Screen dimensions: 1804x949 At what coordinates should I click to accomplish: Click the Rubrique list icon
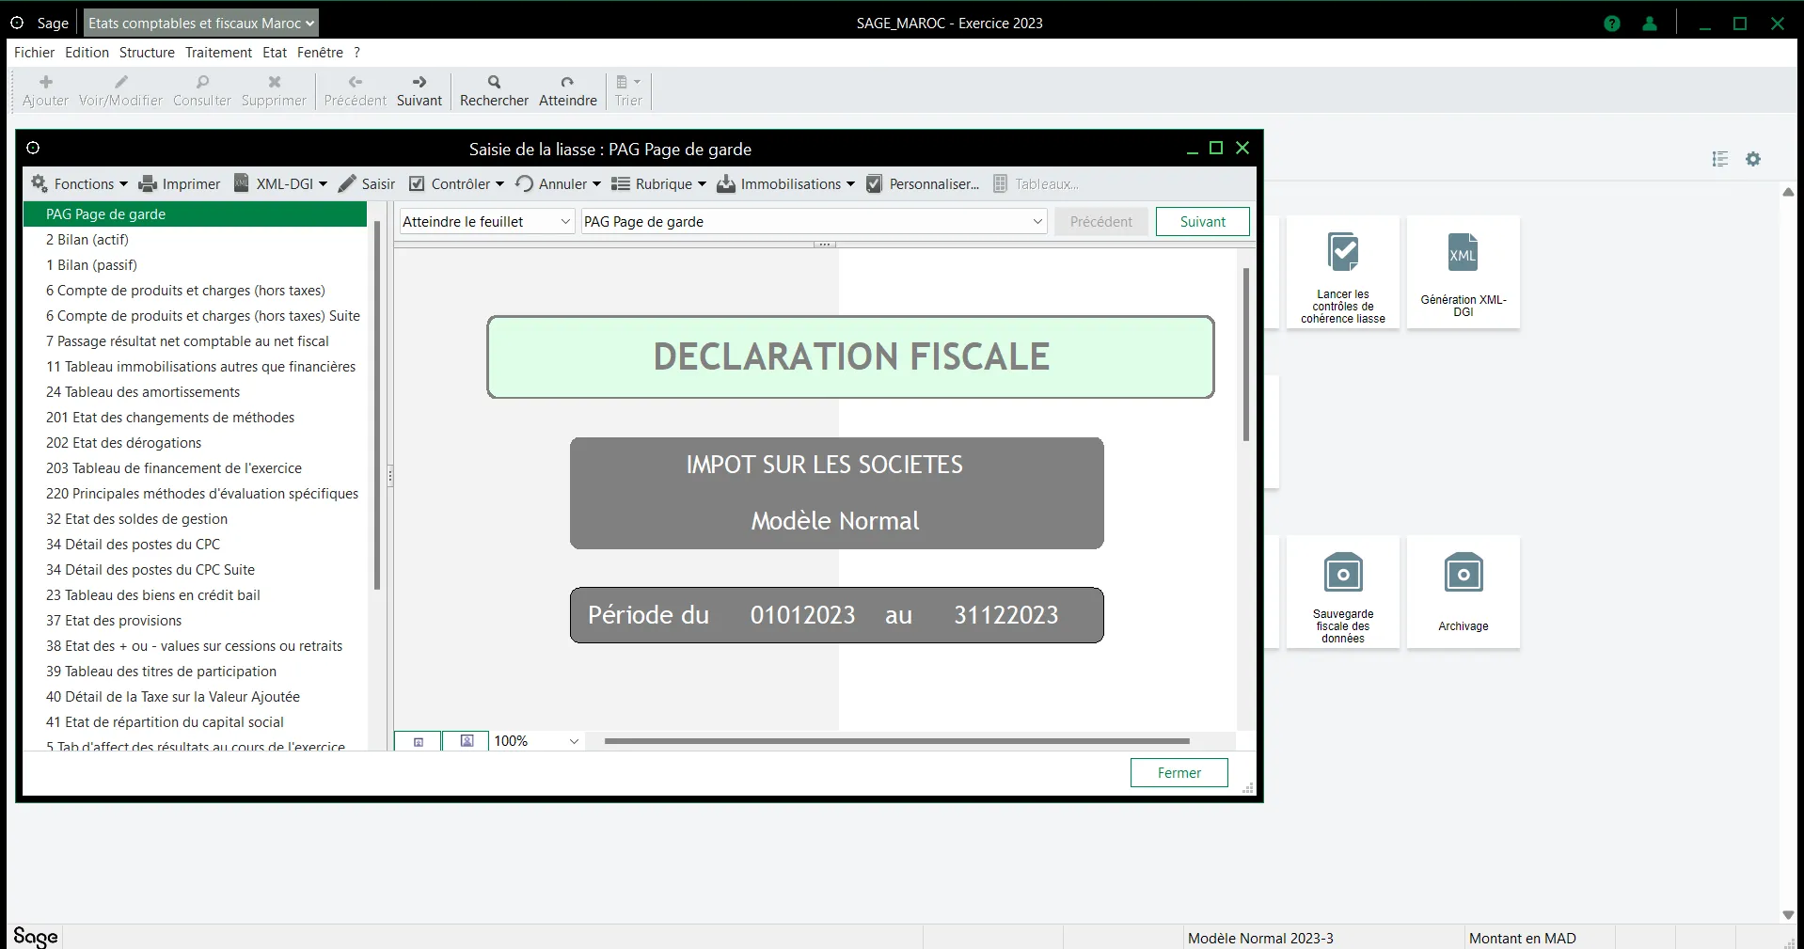pos(621,184)
